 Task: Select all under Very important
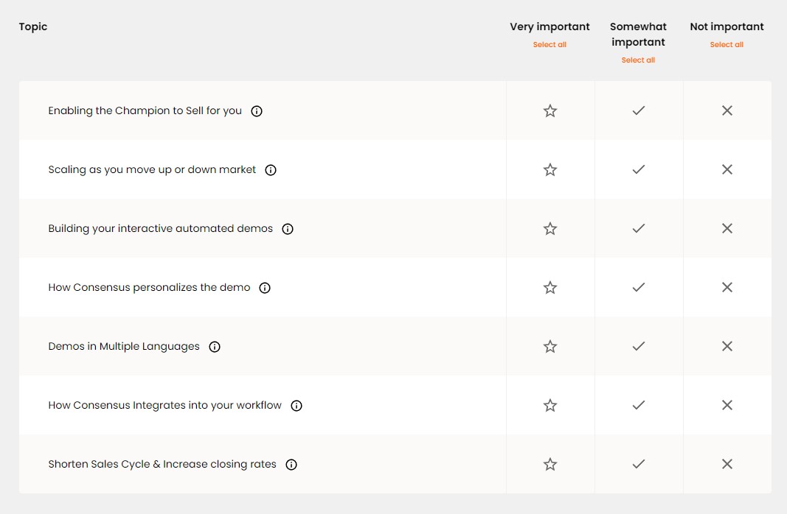[549, 45]
